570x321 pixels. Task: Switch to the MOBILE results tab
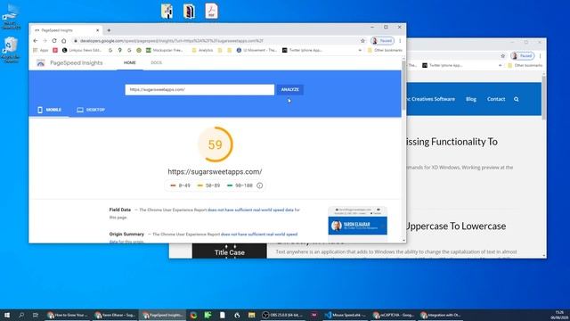49,110
